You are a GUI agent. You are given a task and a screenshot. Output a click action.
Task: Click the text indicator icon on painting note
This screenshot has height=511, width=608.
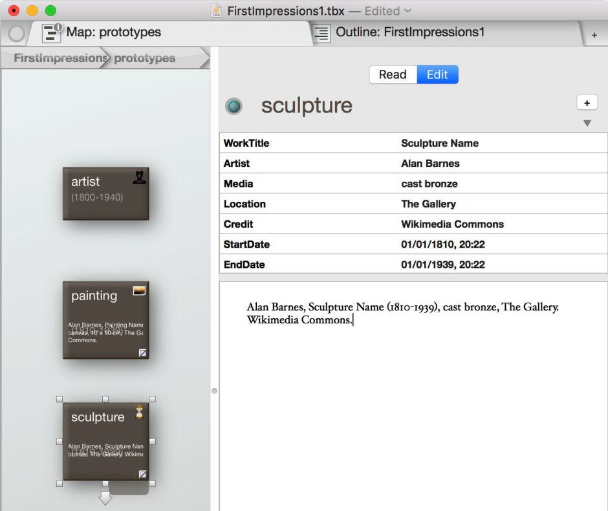(142, 353)
